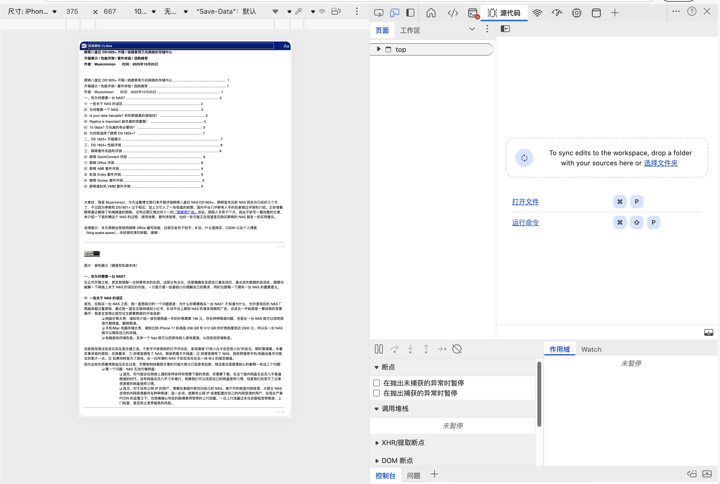The height and width of the screenshot is (484, 720).
Task: Click the inspect element picker icon
Action: [x=379, y=13]
